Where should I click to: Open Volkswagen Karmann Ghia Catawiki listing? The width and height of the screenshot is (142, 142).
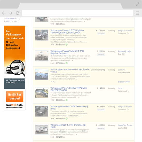[70, 71]
